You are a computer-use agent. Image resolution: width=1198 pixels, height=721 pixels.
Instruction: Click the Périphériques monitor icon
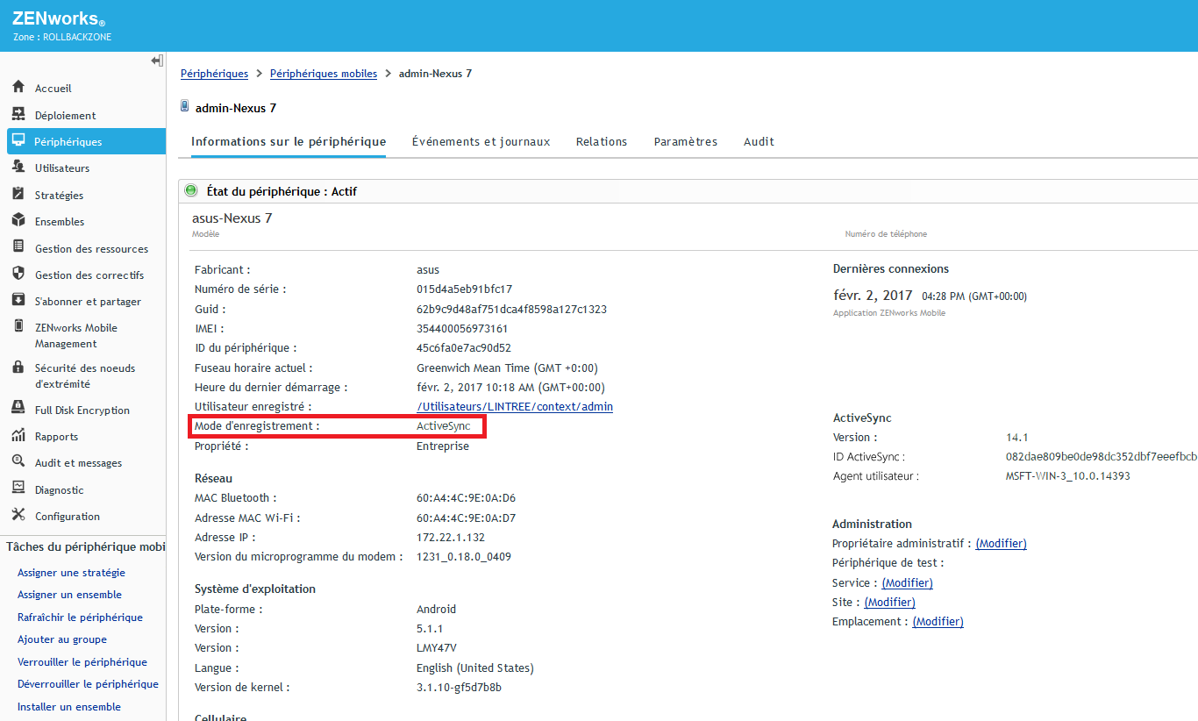tap(18, 141)
